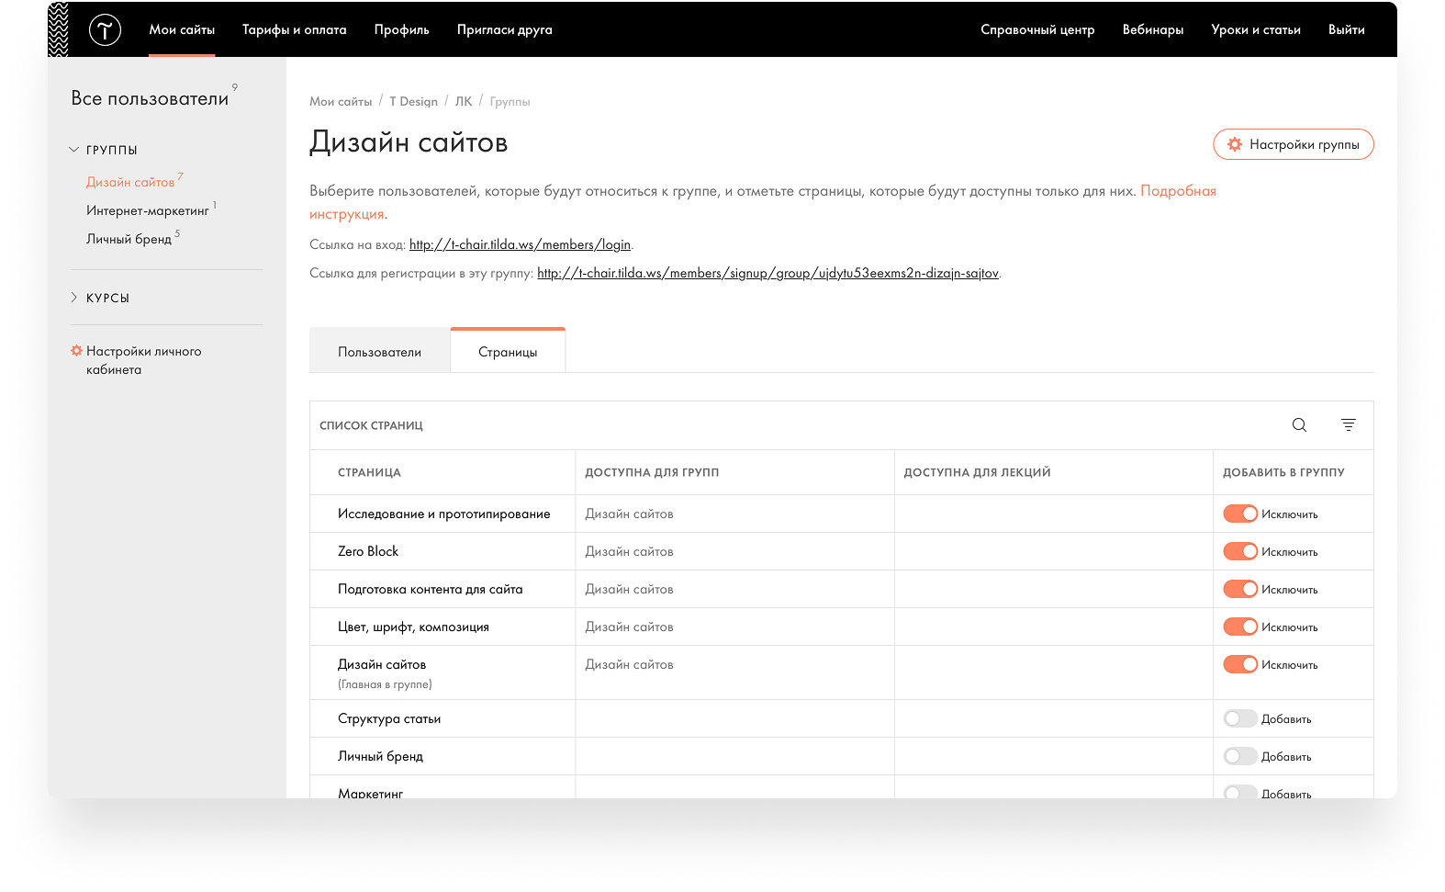The height and width of the screenshot is (892, 1445).
Task: Select the Интернет-маркетинг group
Action: (x=148, y=211)
